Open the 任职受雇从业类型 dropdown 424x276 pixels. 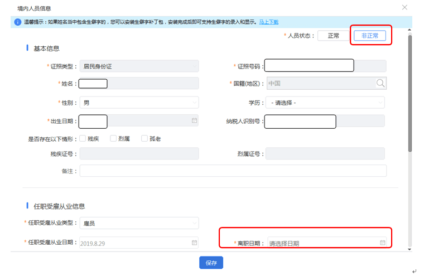pos(139,224)
